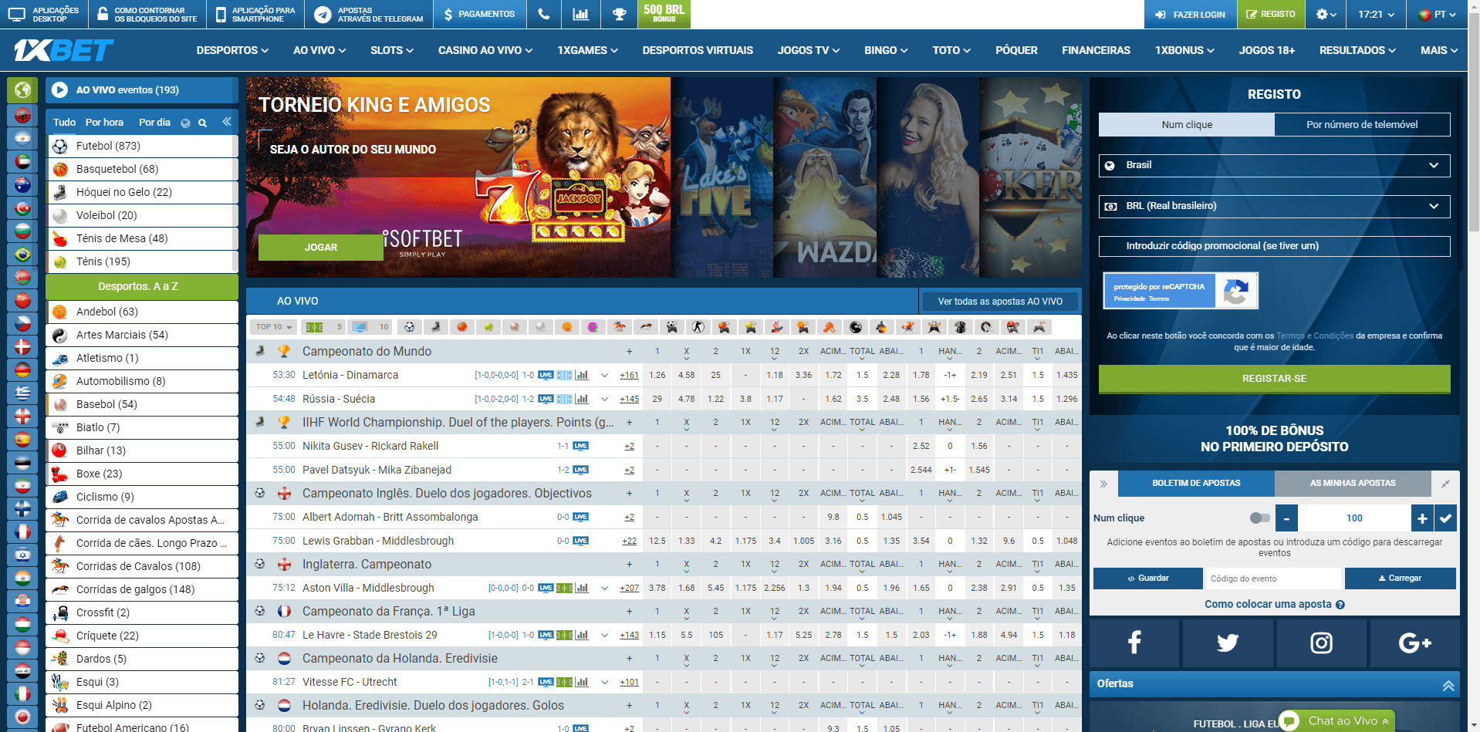This screenshot has height=732, width=1480.
Task: Select horse racing icon in live filter row
Action: tap(619, 327)
